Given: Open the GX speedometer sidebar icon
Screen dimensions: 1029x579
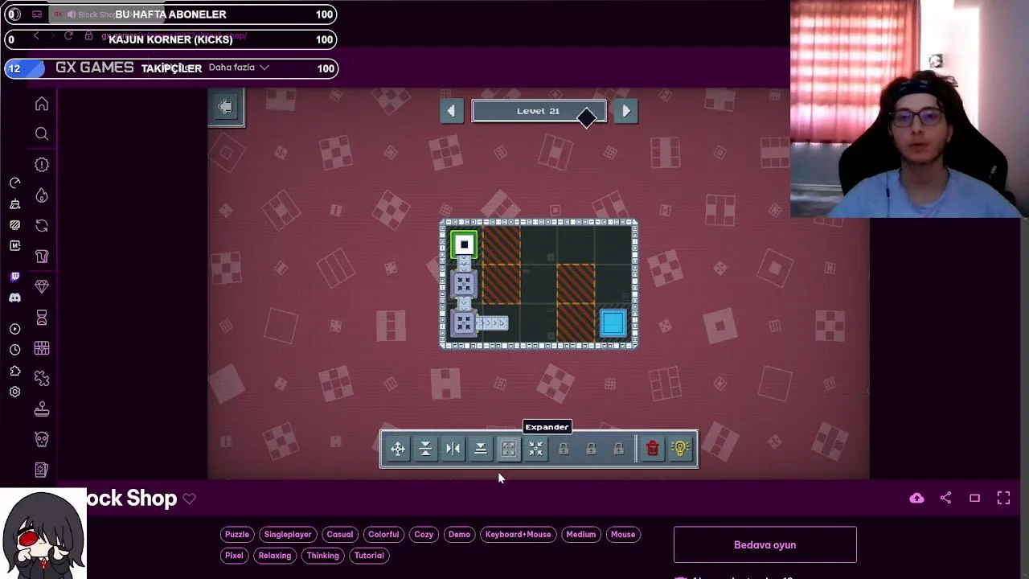Looking at the screenshot, I should 14,183.
